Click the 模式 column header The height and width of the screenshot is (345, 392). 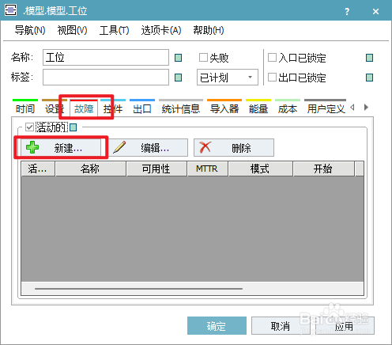(261, 169)
